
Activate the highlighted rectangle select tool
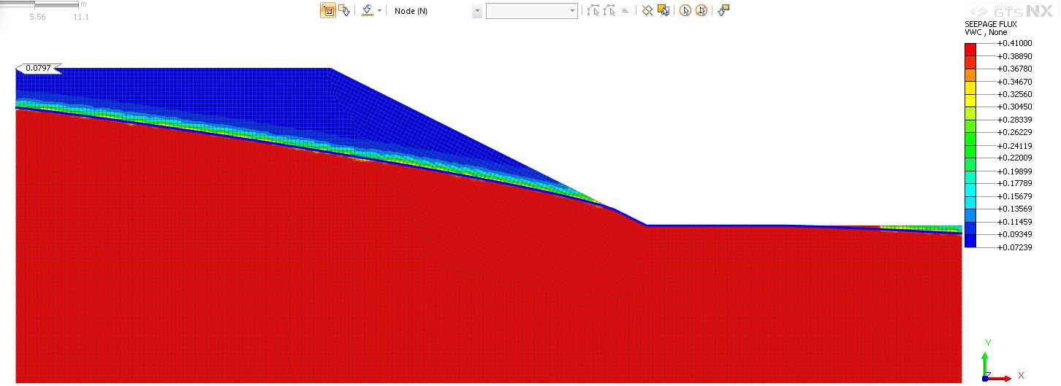[328, 11]
